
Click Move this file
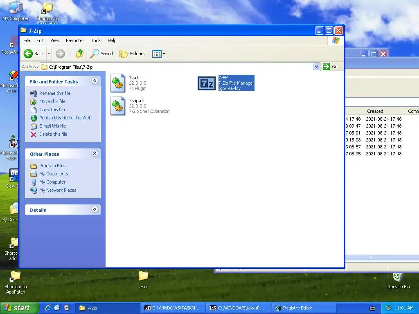[x=52, y=101]
